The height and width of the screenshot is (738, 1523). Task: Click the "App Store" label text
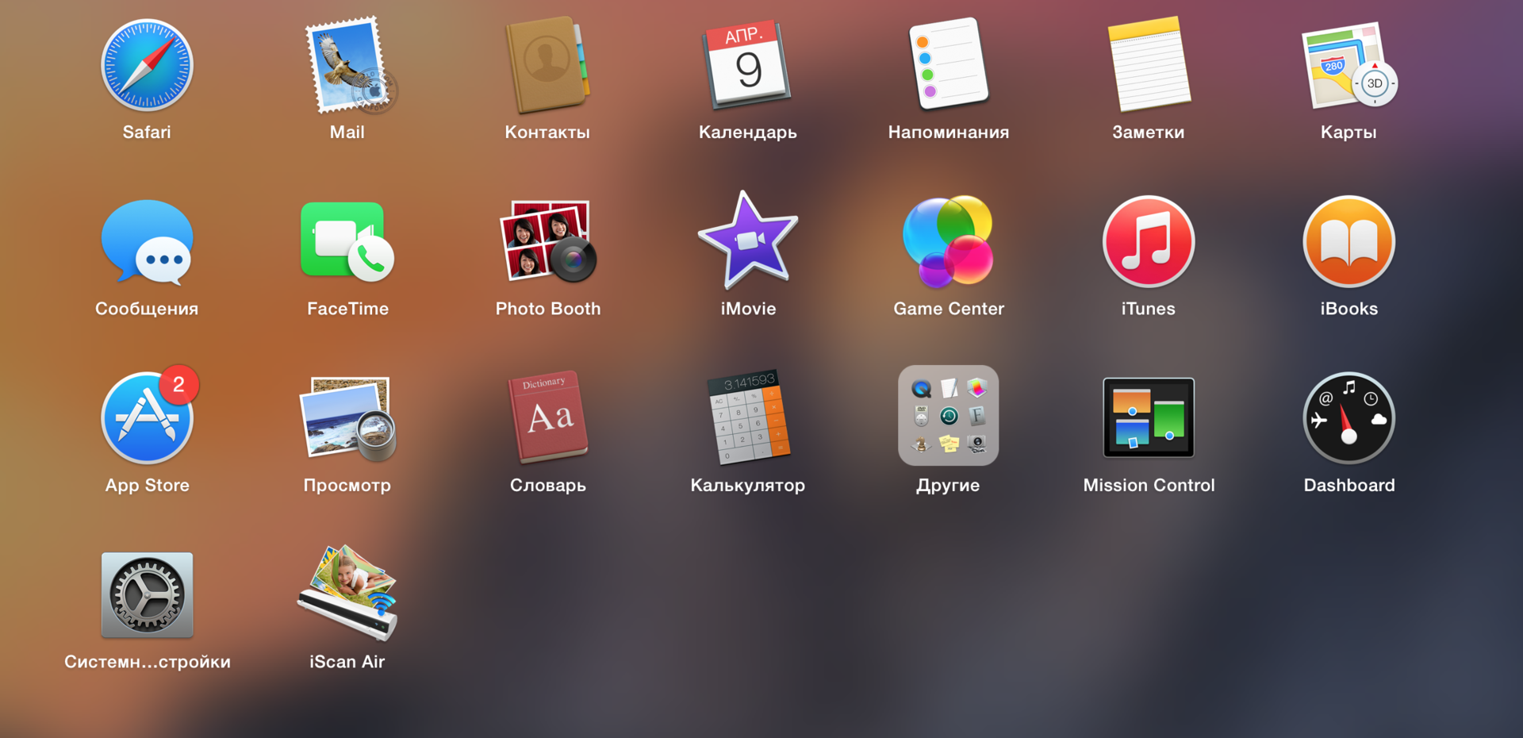[x=147, y=486]
